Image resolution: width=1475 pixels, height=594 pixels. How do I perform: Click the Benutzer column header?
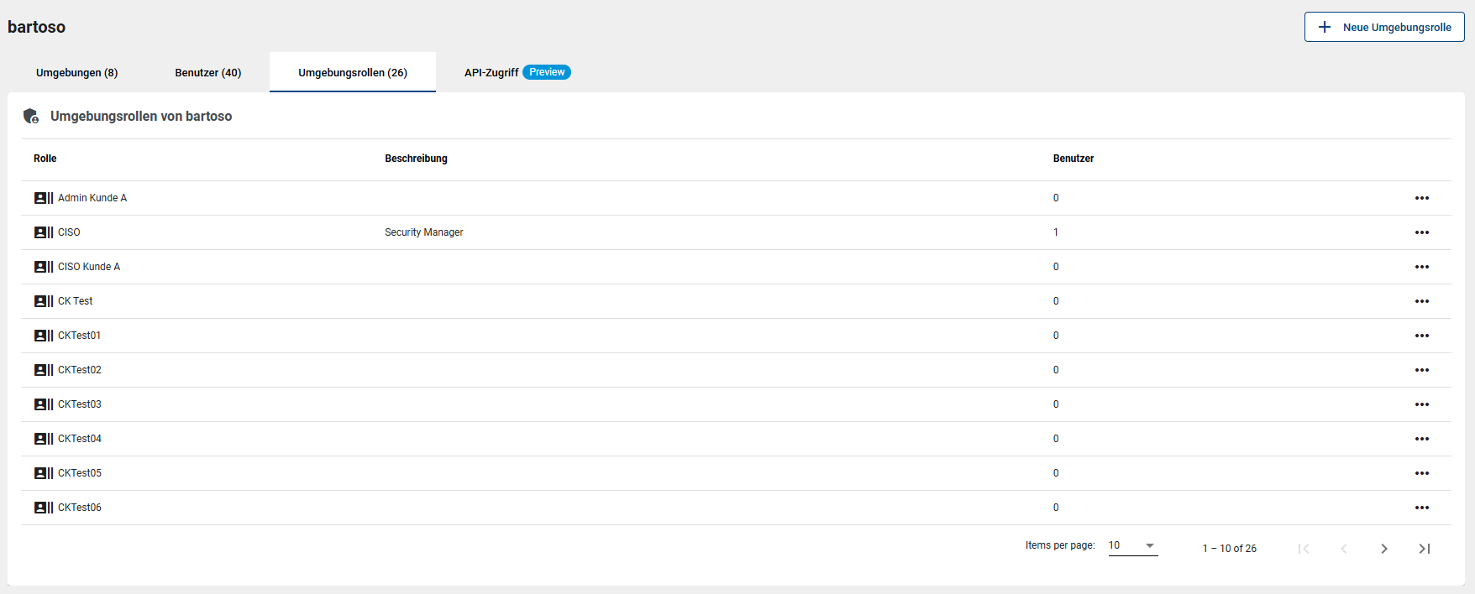coord(1073,159)
